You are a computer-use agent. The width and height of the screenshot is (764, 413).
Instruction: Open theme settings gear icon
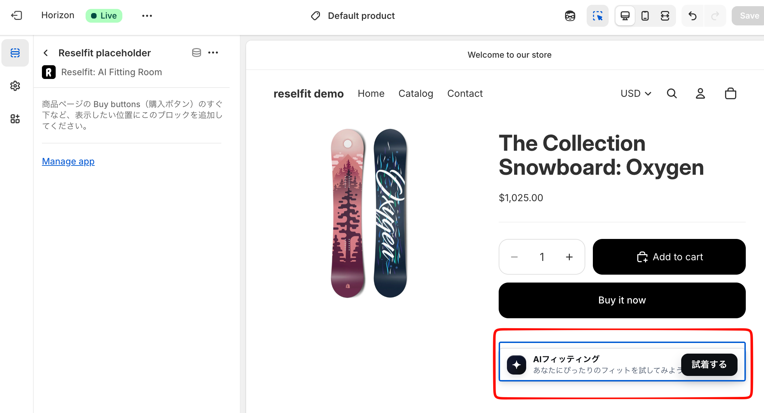pyautogui.click(x=15, y=86)
